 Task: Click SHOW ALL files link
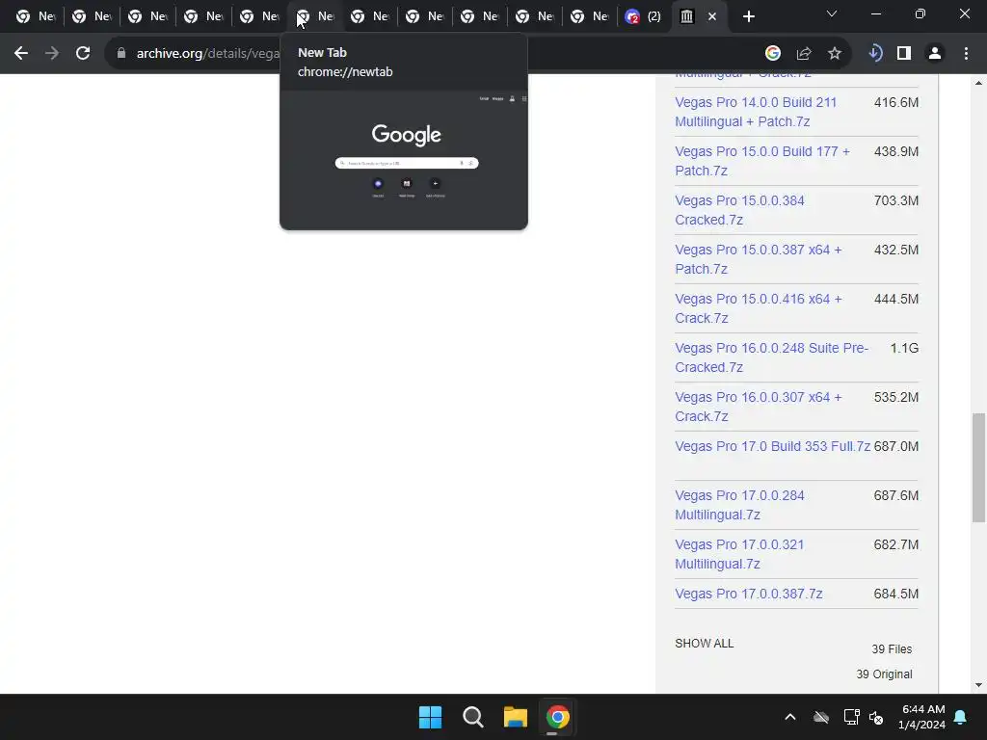click(704, 643)
